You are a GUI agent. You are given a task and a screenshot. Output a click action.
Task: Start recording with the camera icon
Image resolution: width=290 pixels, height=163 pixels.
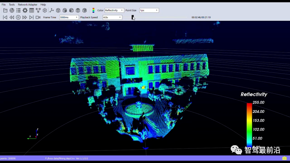click(x=38, y=17)
